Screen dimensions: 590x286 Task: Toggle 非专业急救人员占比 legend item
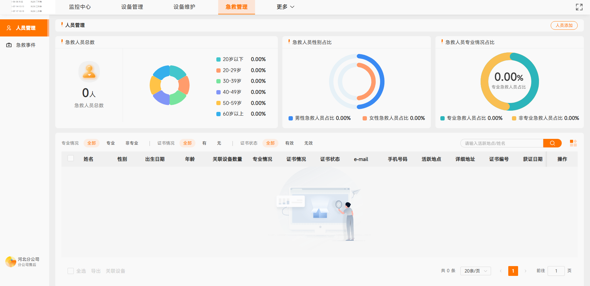pyautogui.click(x=545, y=118)
